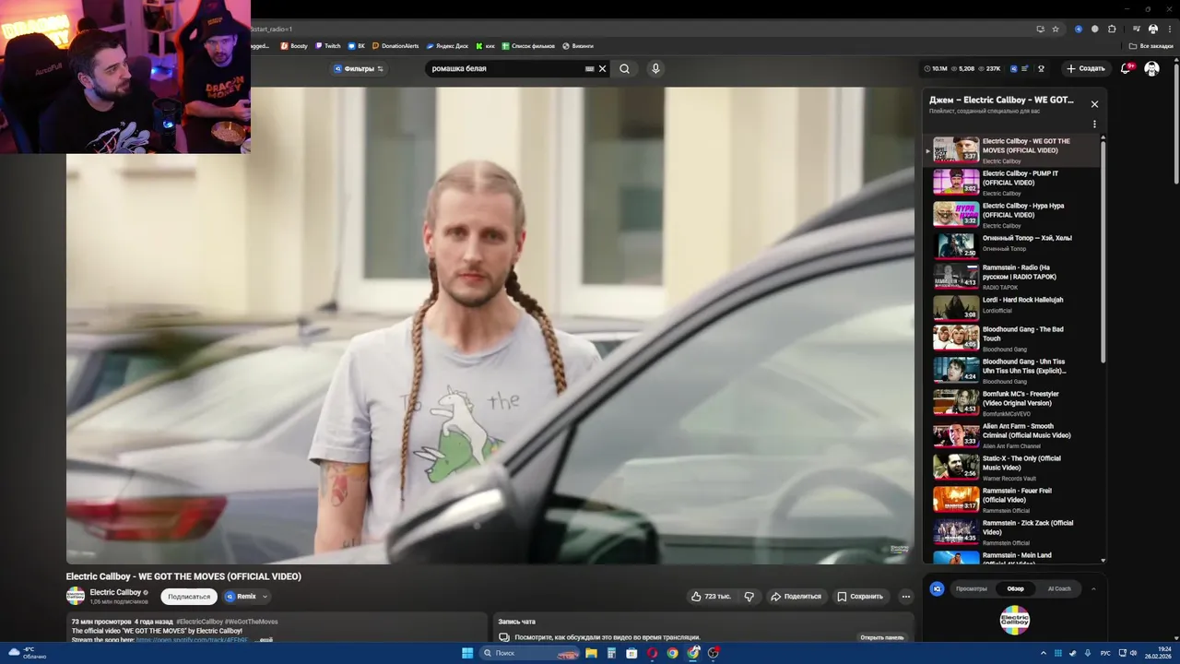Screen dimensions: 1180x664
Task: Open Rammstein - Feuer Frei! video
Action: [1014, 500]
